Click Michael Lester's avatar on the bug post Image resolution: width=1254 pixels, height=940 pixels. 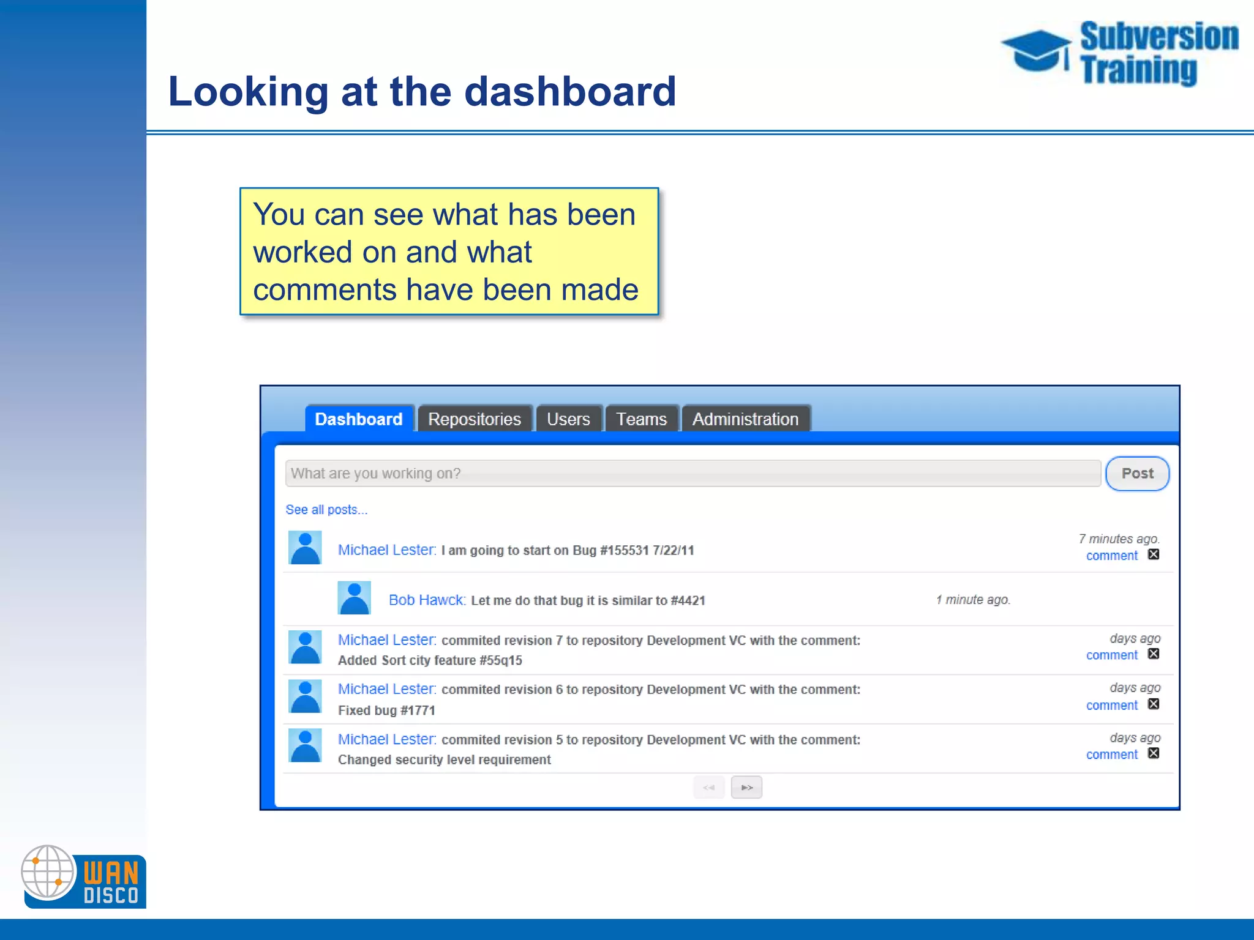(x=305, y=547)
